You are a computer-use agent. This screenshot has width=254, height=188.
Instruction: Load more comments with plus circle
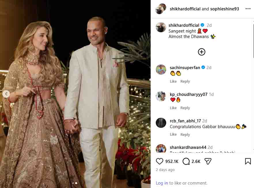(202, 52)
